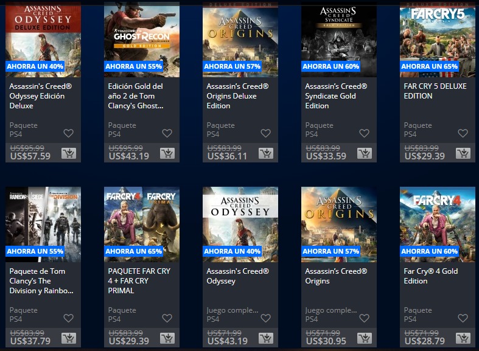Add Far Cry 4 Gold Edition to cart
This screenshot has height=351, width=479.
point(463,338)
